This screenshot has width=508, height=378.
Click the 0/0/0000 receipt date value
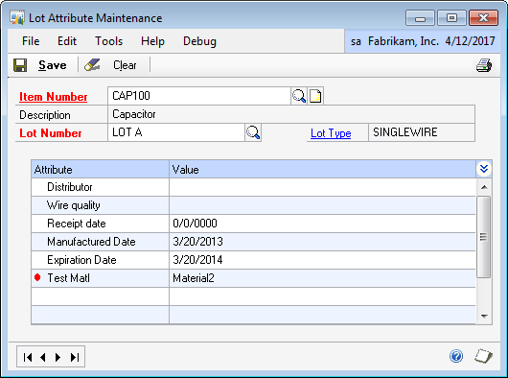tap(322, 224)
